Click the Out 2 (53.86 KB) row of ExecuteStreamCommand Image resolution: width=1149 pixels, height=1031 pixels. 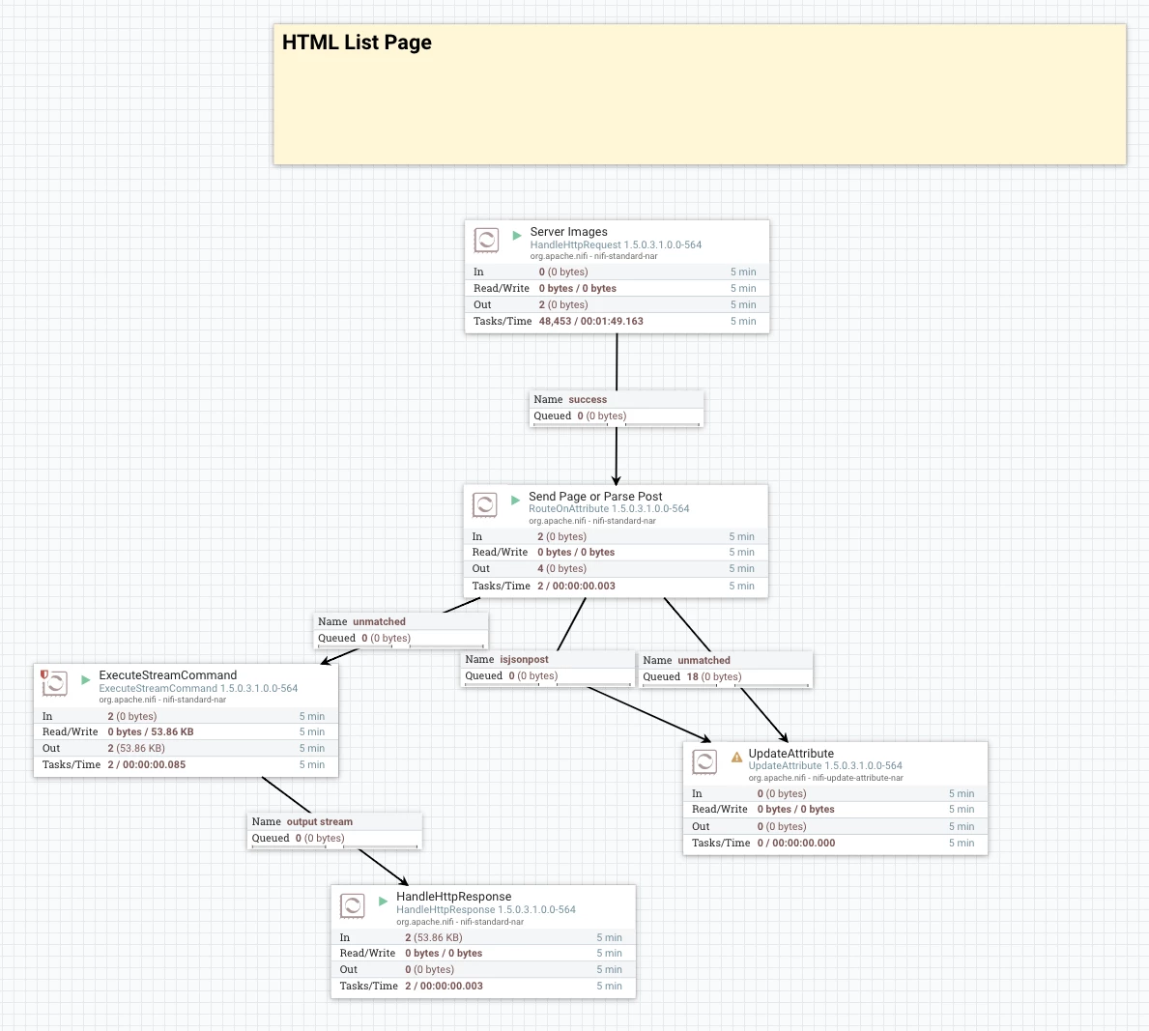(186, 748)
